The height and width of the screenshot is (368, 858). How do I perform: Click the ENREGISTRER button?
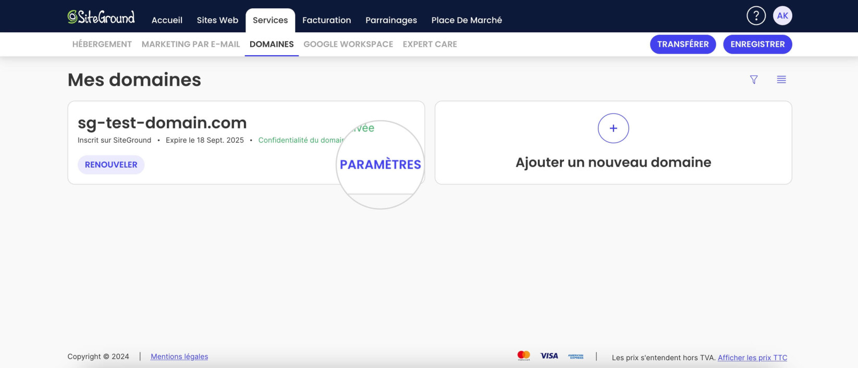[757, 44]
